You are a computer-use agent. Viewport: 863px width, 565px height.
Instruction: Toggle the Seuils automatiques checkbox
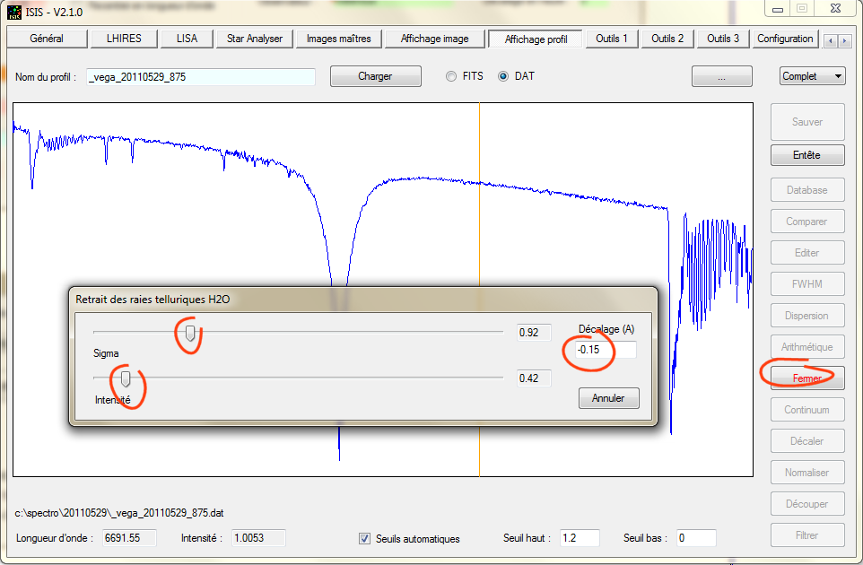pos(364,539)
